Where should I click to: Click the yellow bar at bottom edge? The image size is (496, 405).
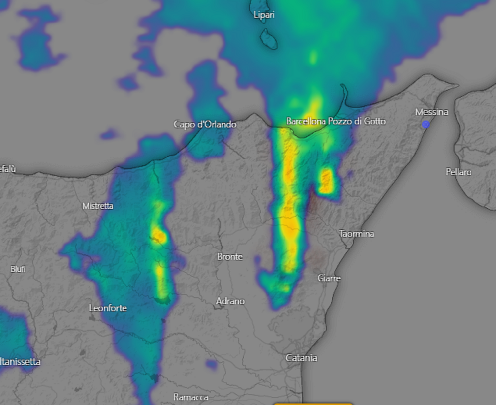[313, 403]
